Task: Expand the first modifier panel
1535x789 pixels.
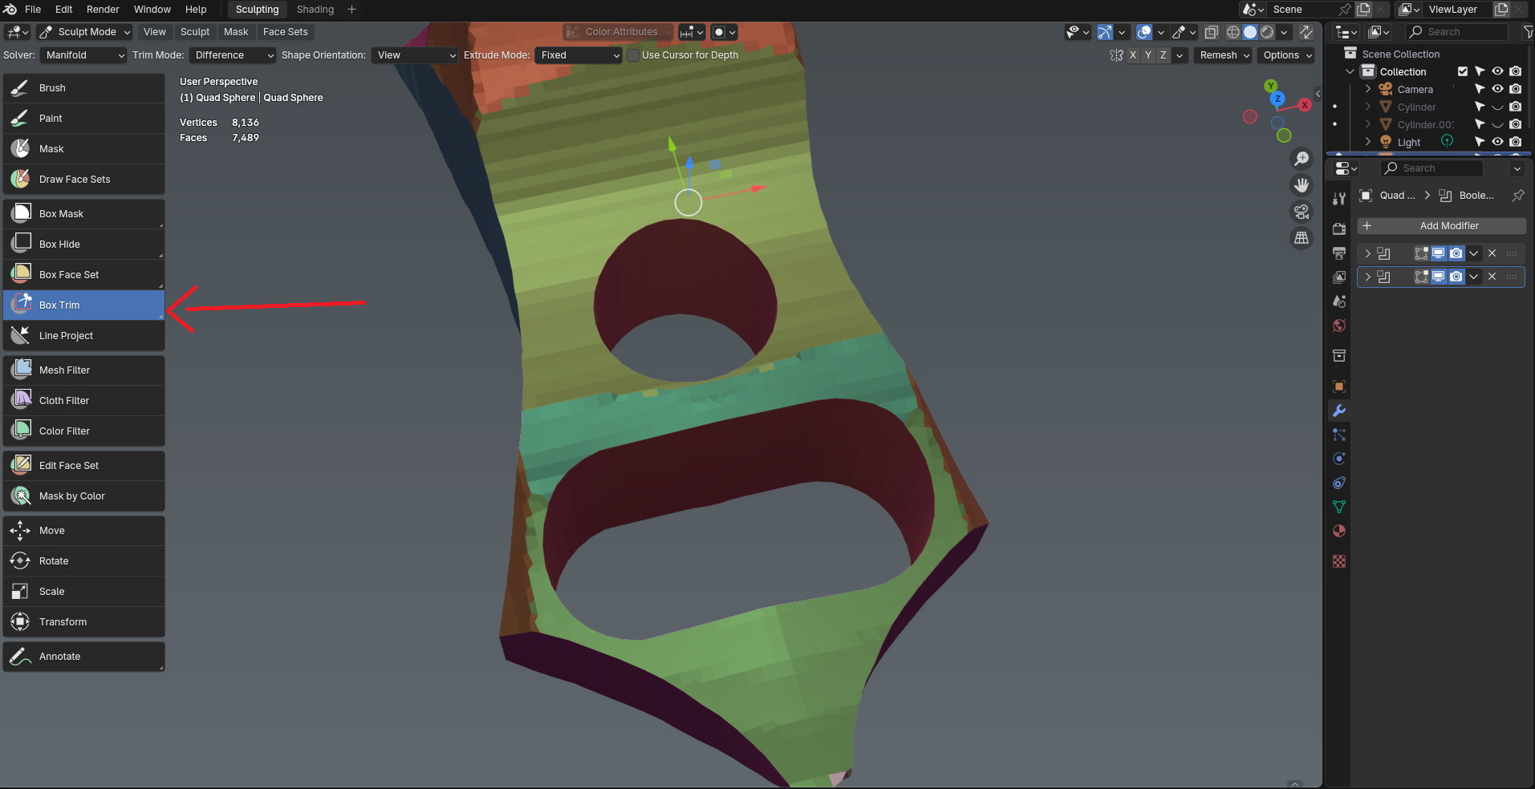Action: pyautogui.click(x=1368, y=253)
